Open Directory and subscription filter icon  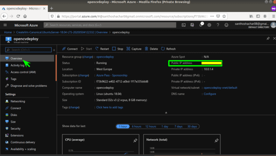192,25
